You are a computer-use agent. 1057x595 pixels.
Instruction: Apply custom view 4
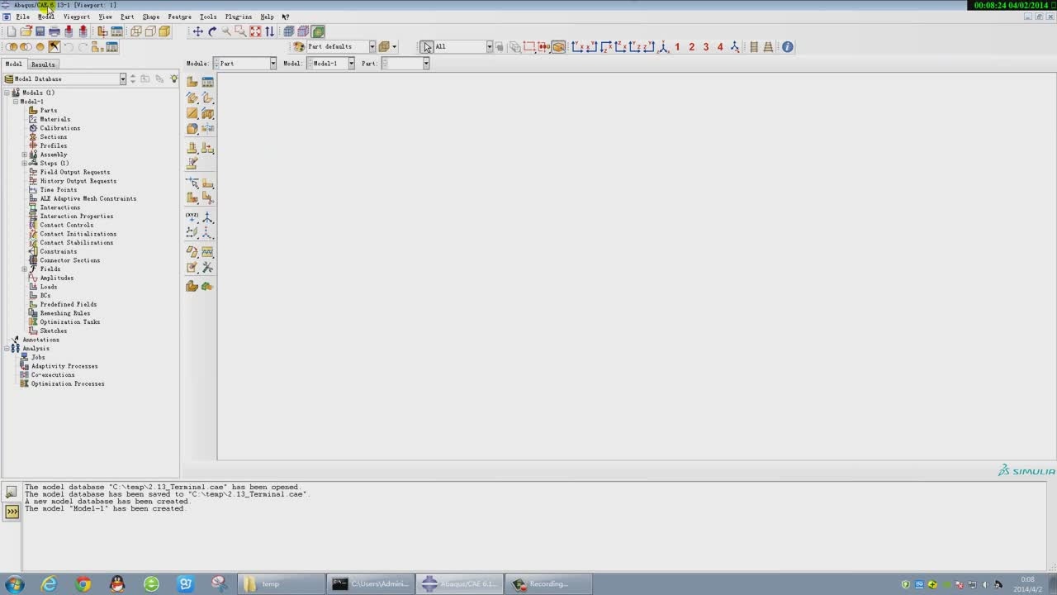pos(719,47)
